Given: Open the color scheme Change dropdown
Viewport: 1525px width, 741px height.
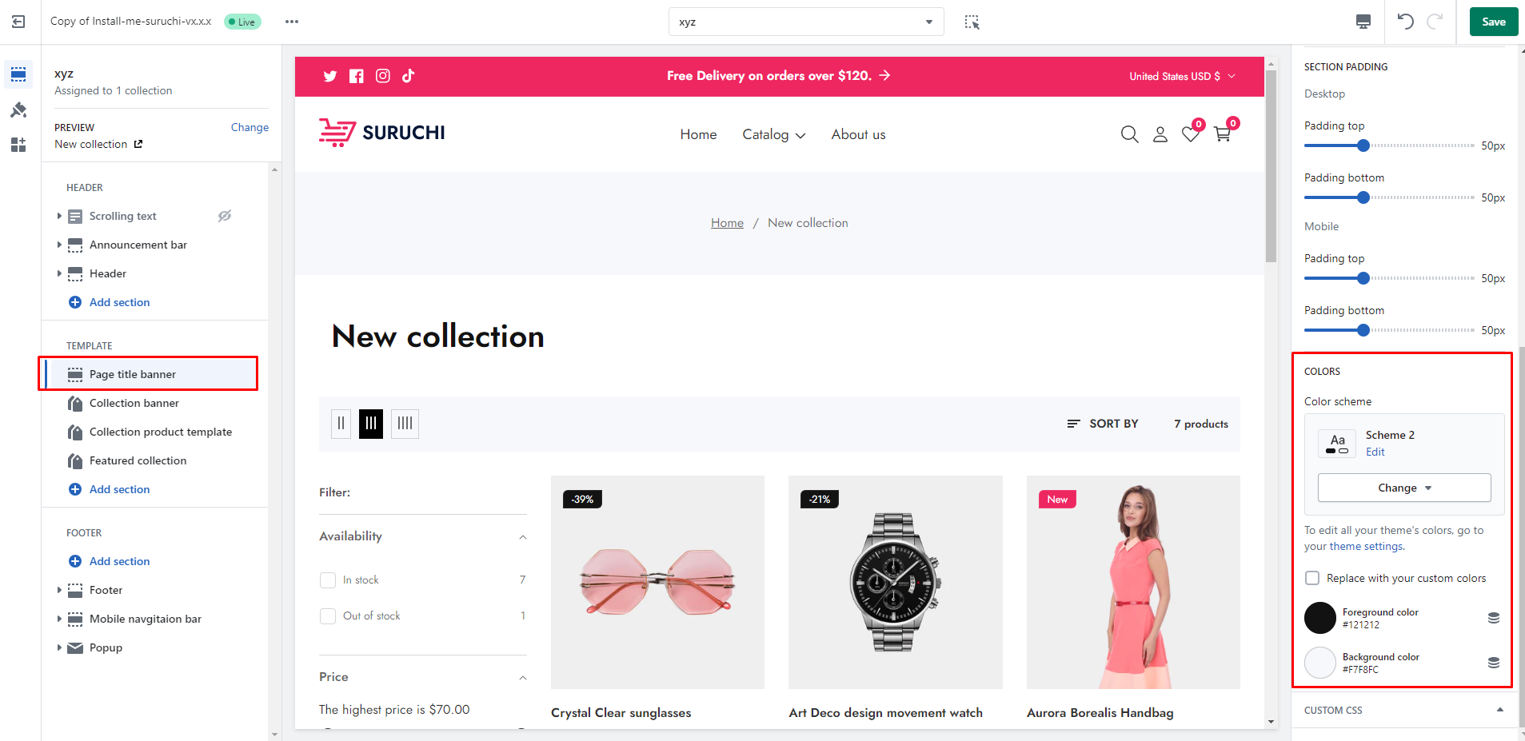Looking at the screenshot, I should (1403, 488).
